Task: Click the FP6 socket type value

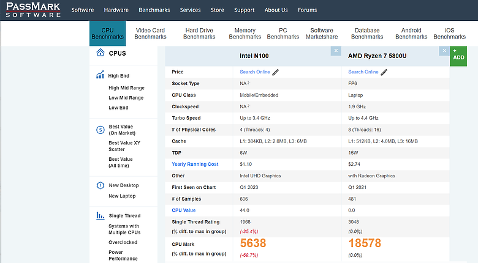Action: click(x=352, y=83)
